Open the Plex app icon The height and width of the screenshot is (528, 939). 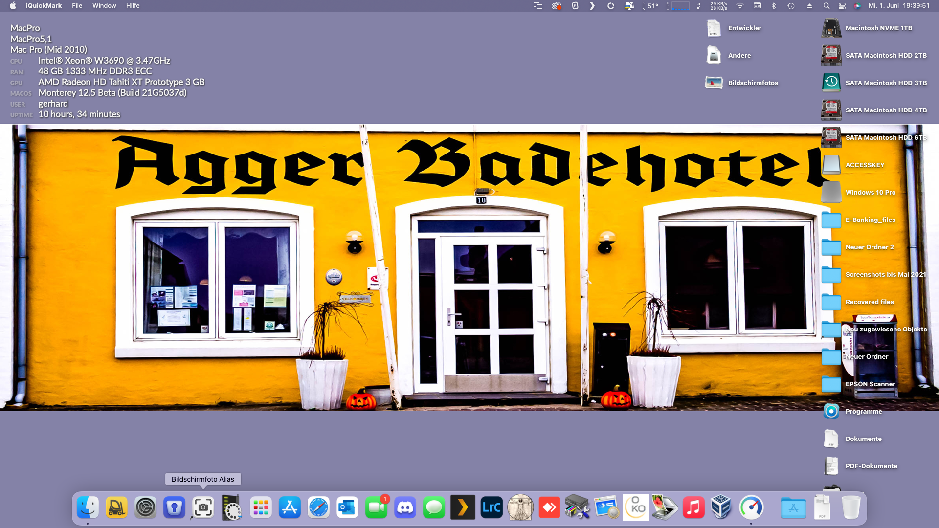(x=463, y=507)
